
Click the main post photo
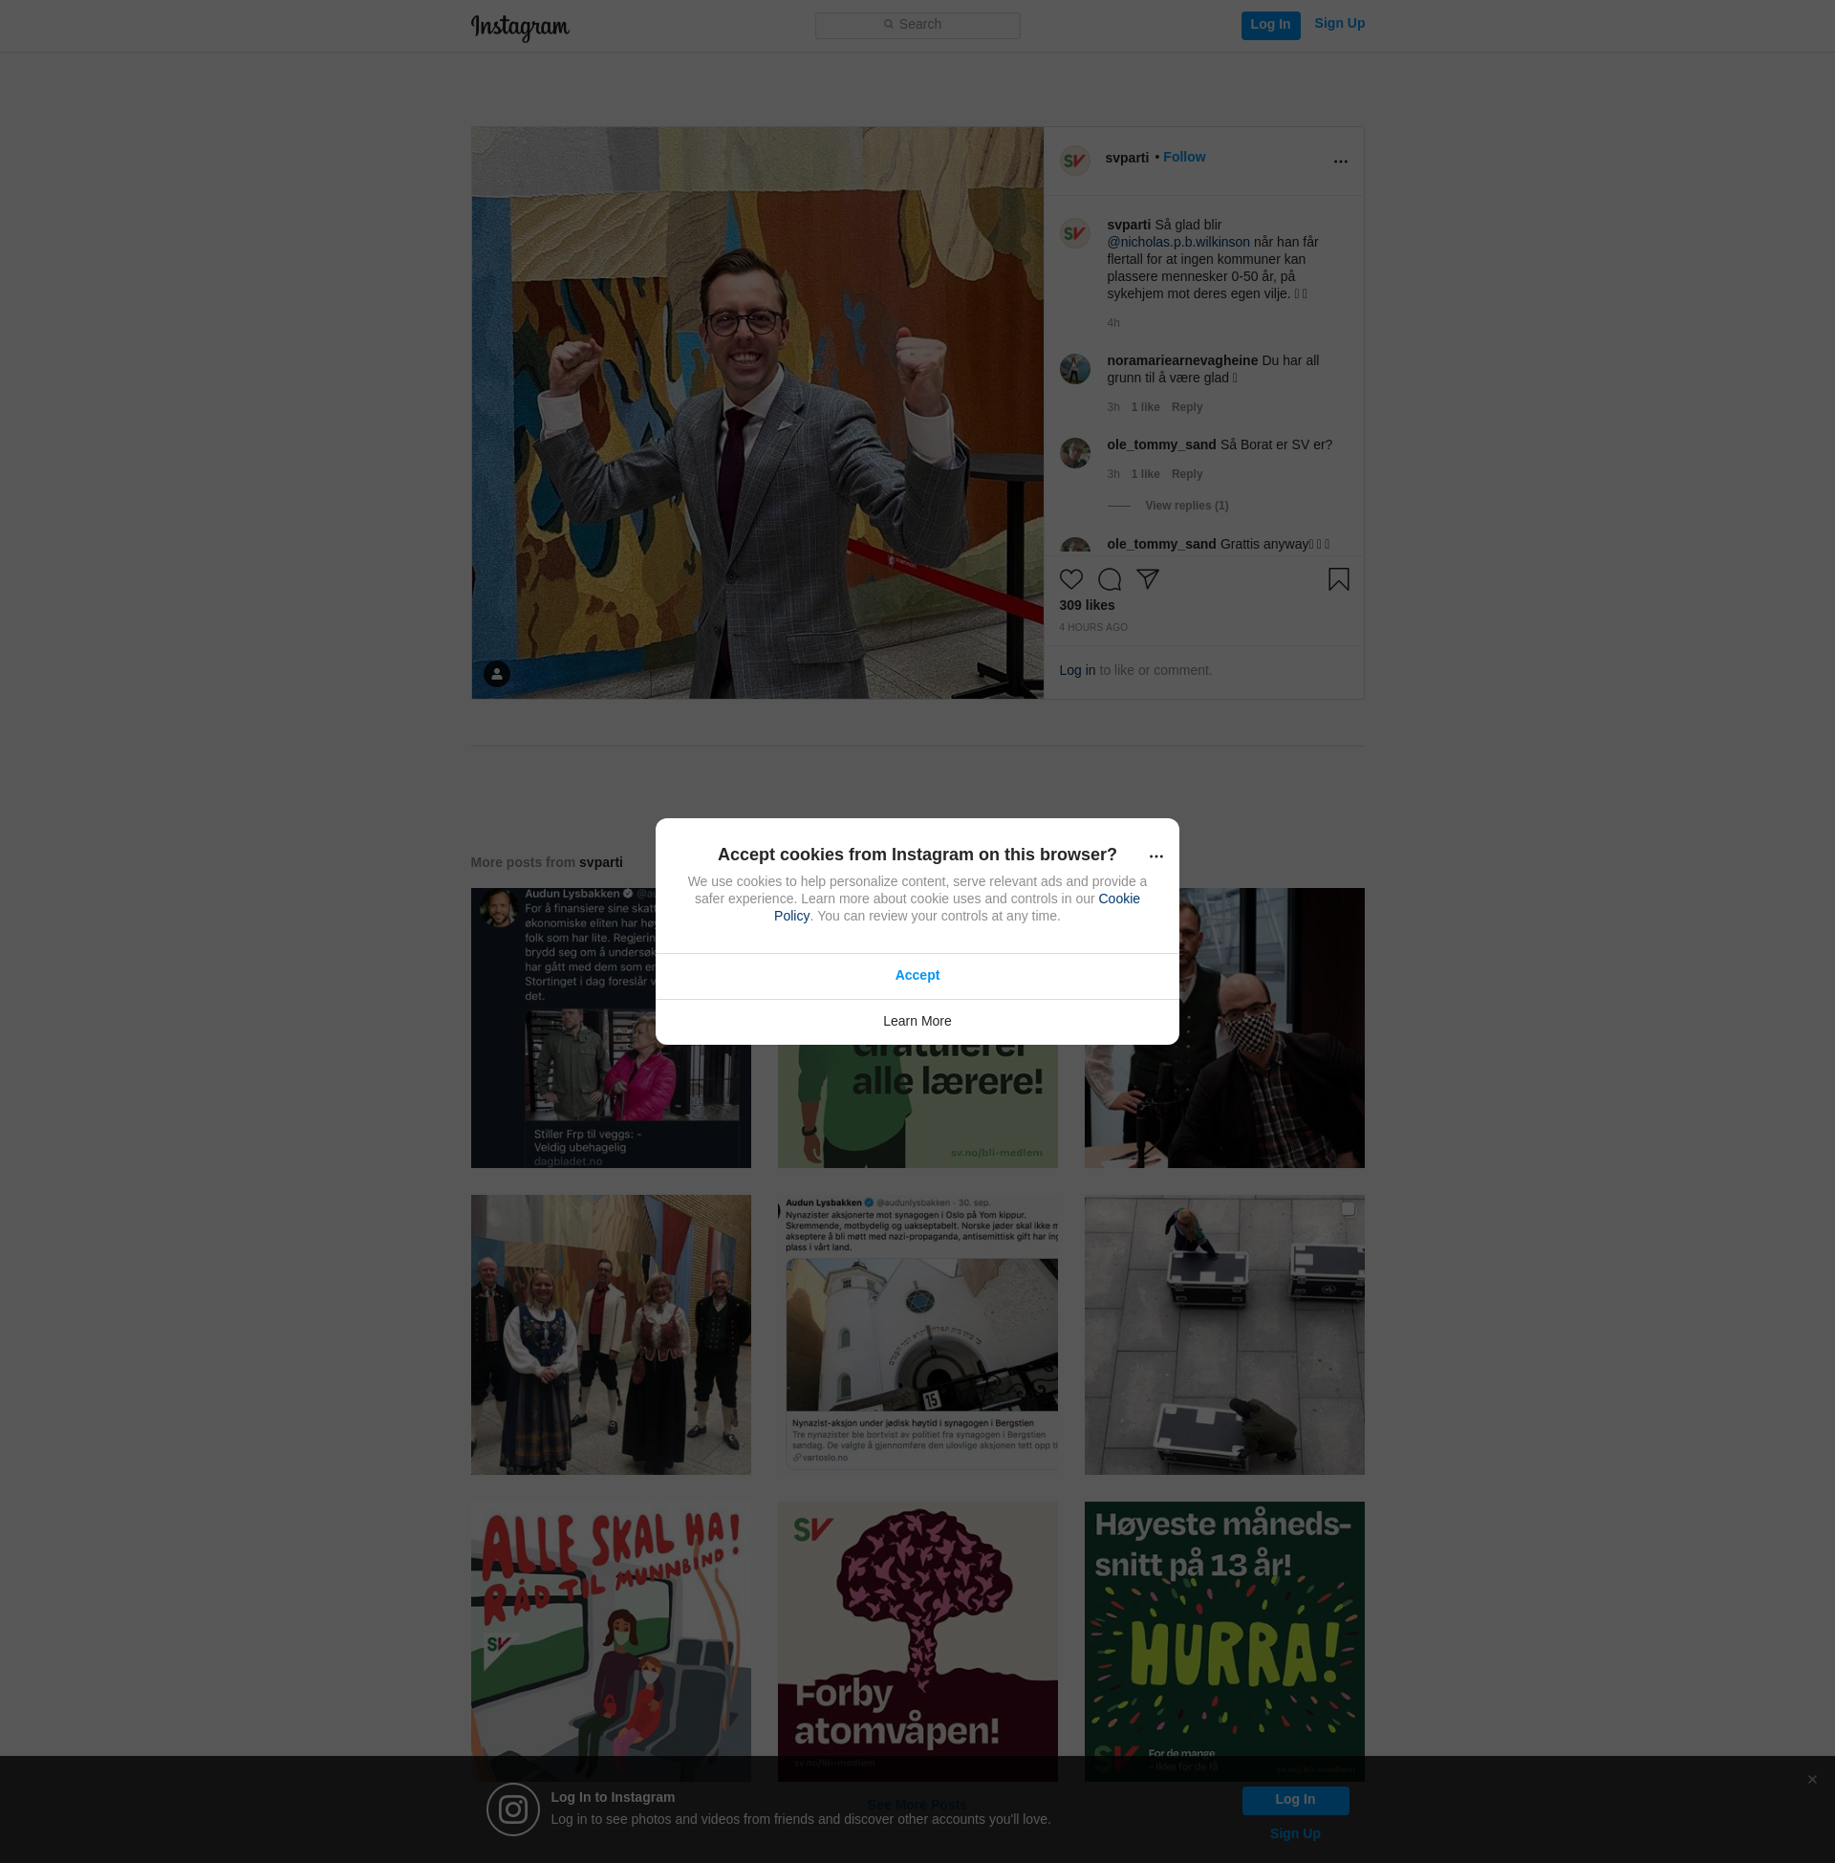click(757, 413)
